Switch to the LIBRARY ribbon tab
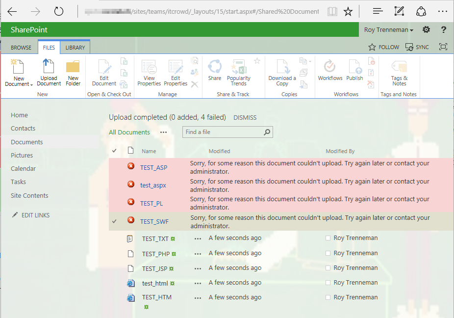Viewport: 454px width, 318px height. pos(75,47)
